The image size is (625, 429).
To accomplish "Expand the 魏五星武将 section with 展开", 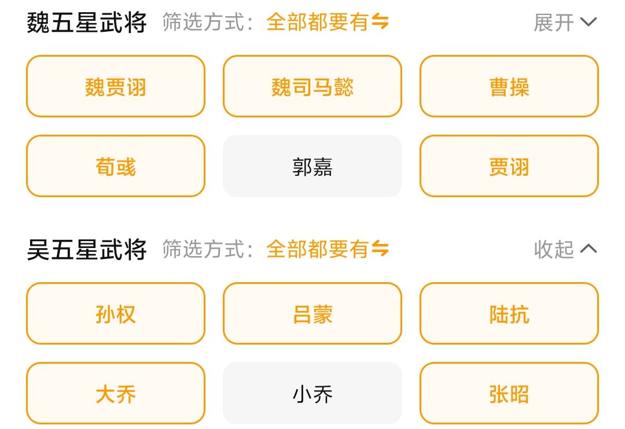I will [554, 23].
